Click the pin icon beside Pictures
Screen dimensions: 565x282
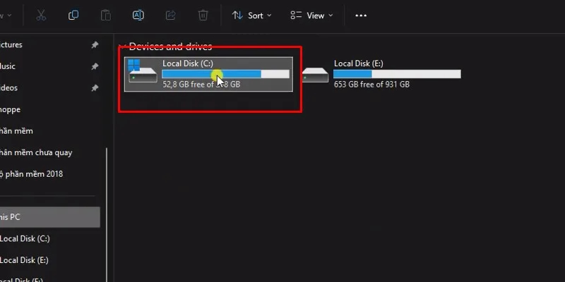pyautogui.click(x=95, y=45)
